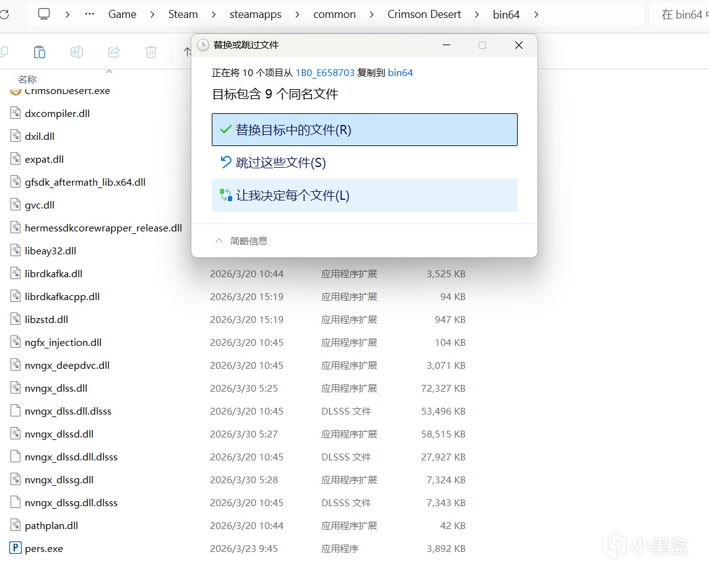Select nvngx_dlss.dll file
709x573 pixels.
click(x=56, y=388)
